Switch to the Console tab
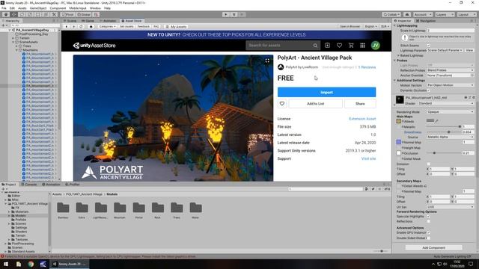The width and height of the screenshot is (479, 269). [x=29, y=185]
